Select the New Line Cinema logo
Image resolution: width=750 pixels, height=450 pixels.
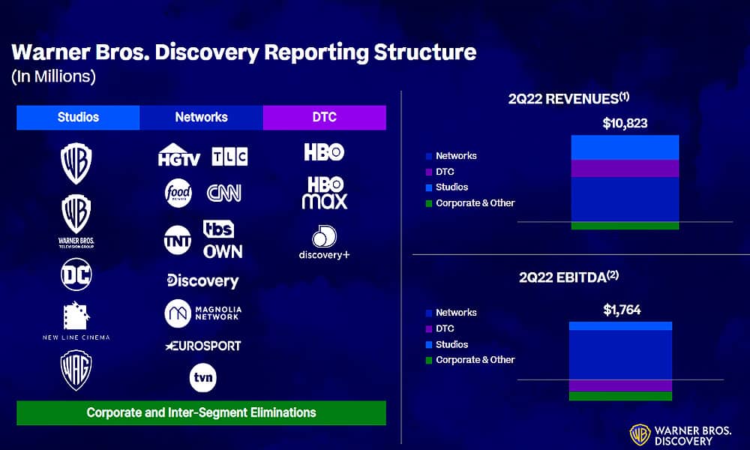pyautogui.click(x=77, y=321)
